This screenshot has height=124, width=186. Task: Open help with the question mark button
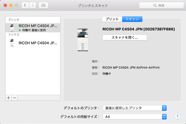[177, 117]
